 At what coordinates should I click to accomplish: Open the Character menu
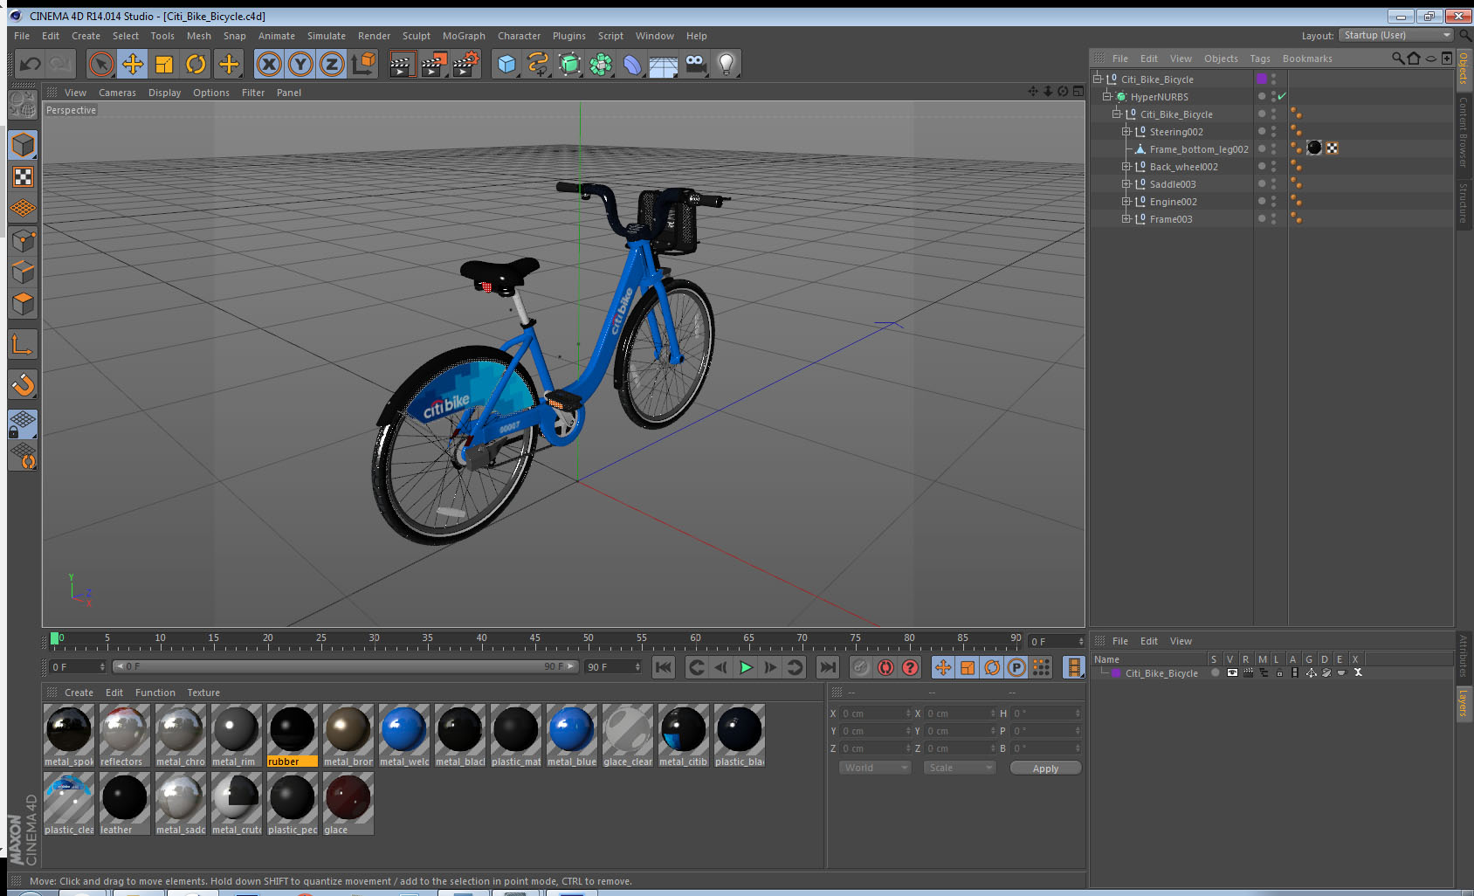[x=519, y=36]
